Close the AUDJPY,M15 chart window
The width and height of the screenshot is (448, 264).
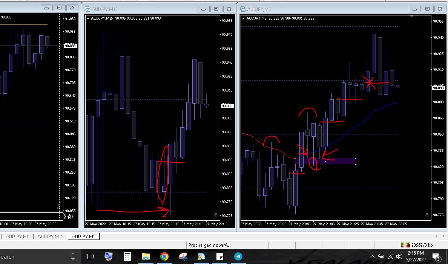pos(229,9)
